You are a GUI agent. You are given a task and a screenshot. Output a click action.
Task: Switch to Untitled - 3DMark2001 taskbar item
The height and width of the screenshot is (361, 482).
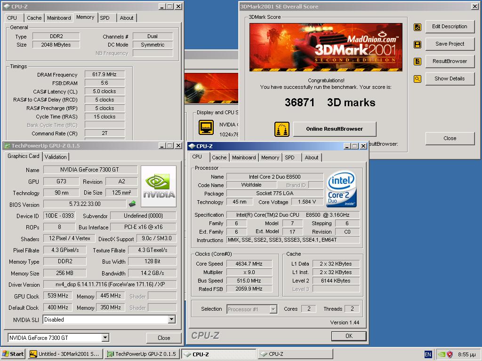tap(65, 354)
